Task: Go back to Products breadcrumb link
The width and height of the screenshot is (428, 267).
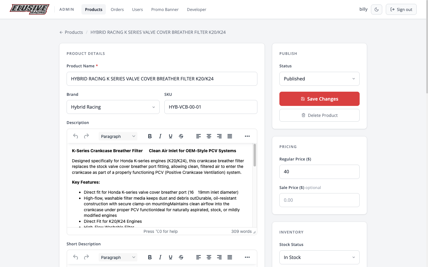Action: [71, 32]
